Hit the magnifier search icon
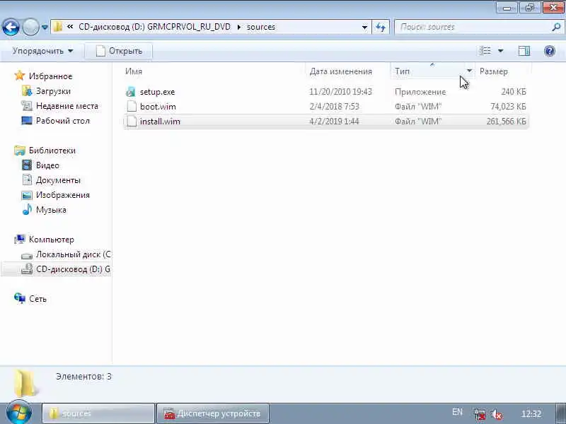566x424 pixels. (x=556, y=27)
